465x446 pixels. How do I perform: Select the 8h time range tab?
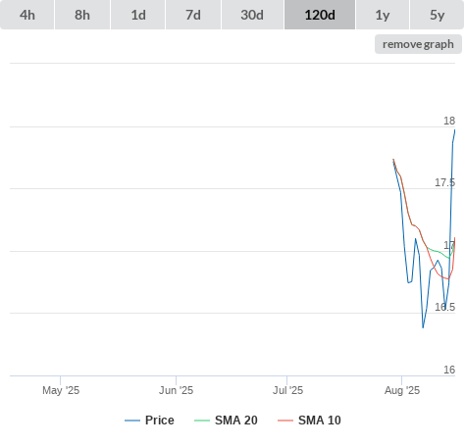[82, 15]
